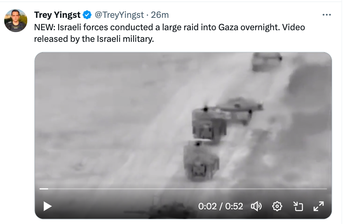Open the three-dot more options menu
This screenshot has height=224, width=343.
[x=327, y=15]
